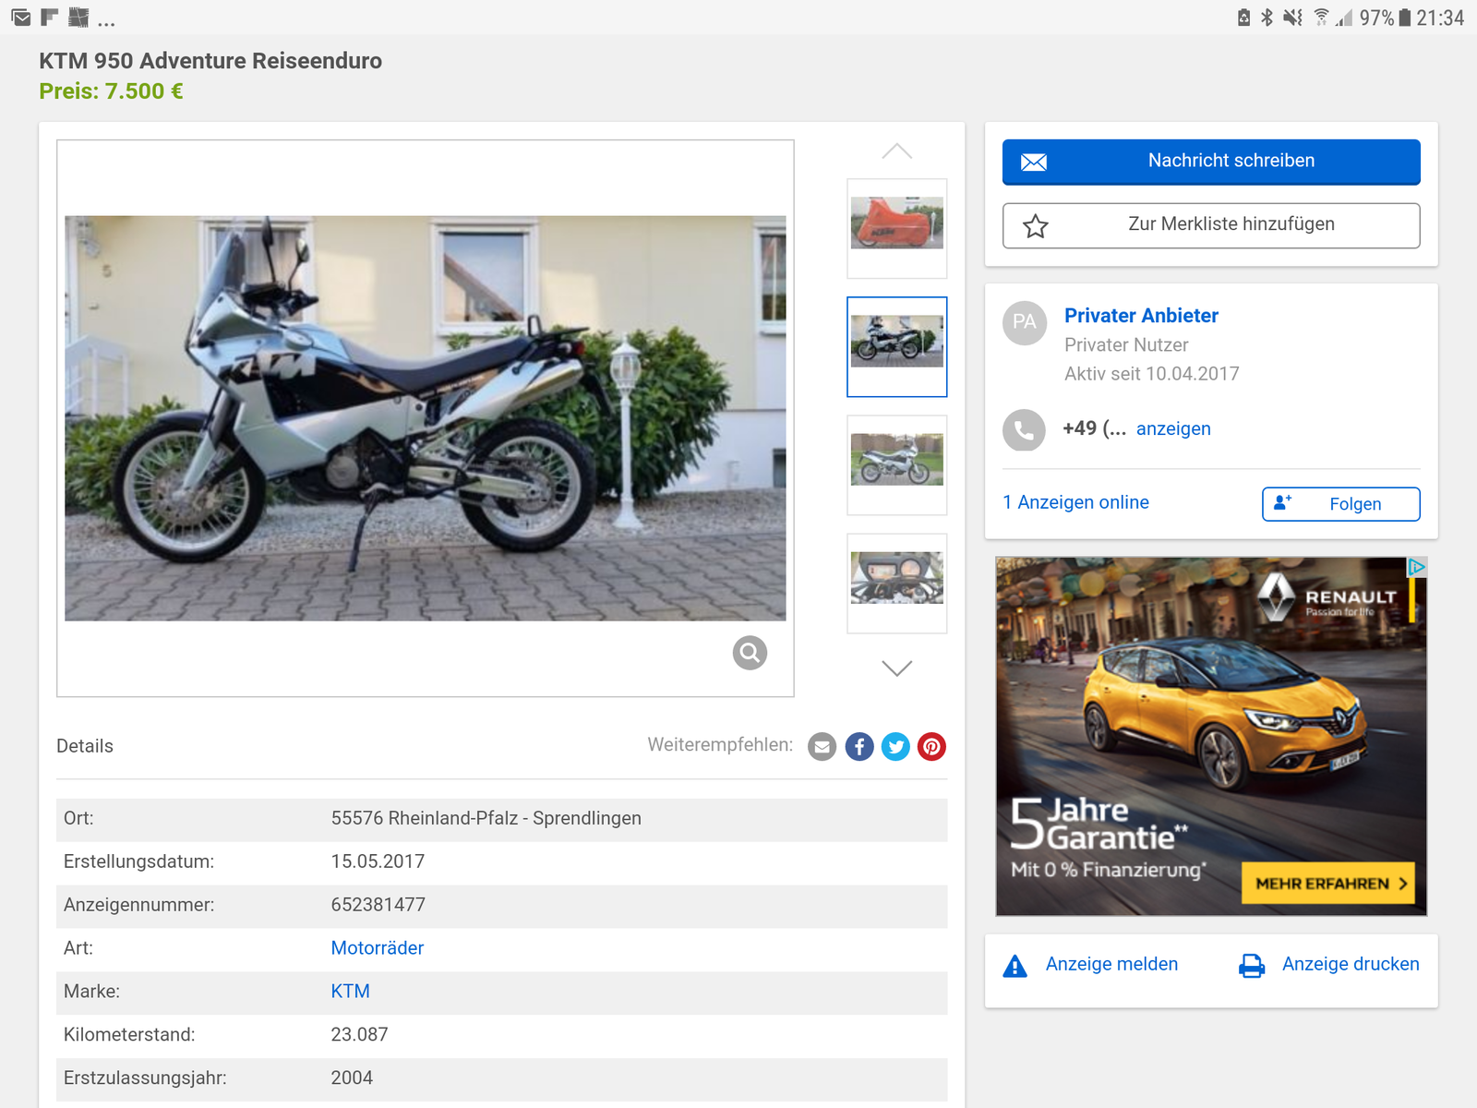1477x1108 pixels.
Task: Select the orange-covered bike thumbnail
Action: tap(896, 224)
